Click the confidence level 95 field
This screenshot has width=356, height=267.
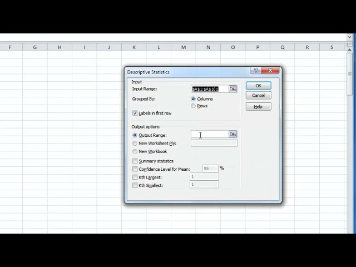point(210,169)
